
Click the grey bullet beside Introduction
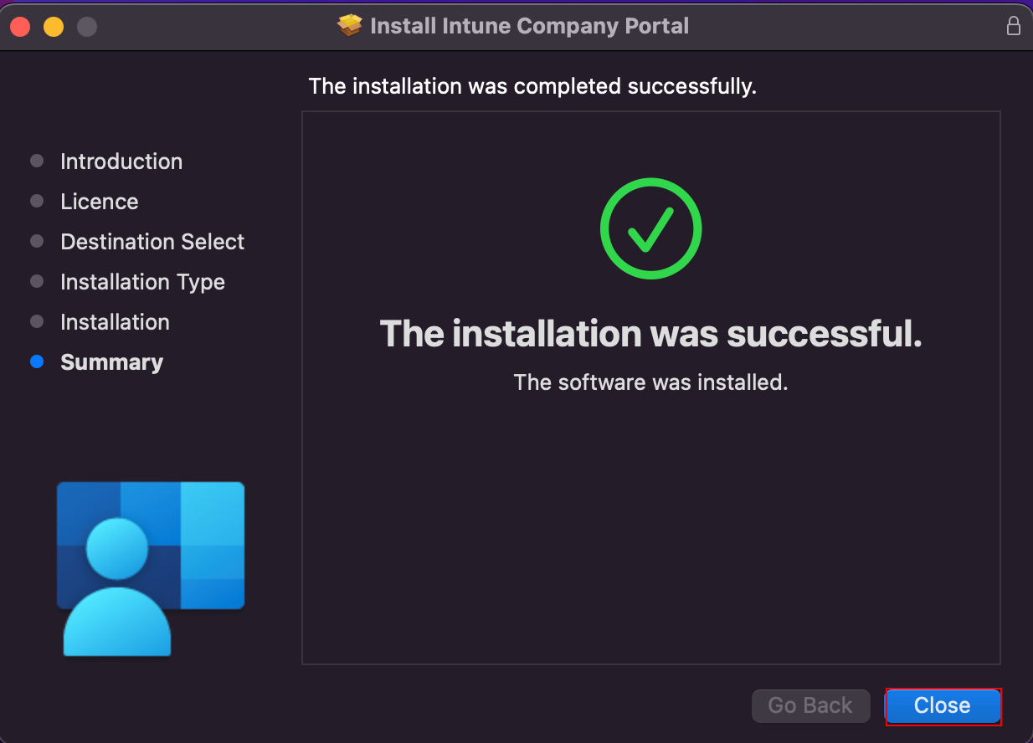pyautogui.click(x=37, y=161)
